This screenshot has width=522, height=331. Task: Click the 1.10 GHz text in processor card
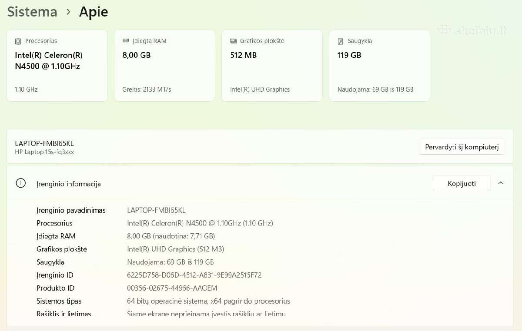(26, 89)
